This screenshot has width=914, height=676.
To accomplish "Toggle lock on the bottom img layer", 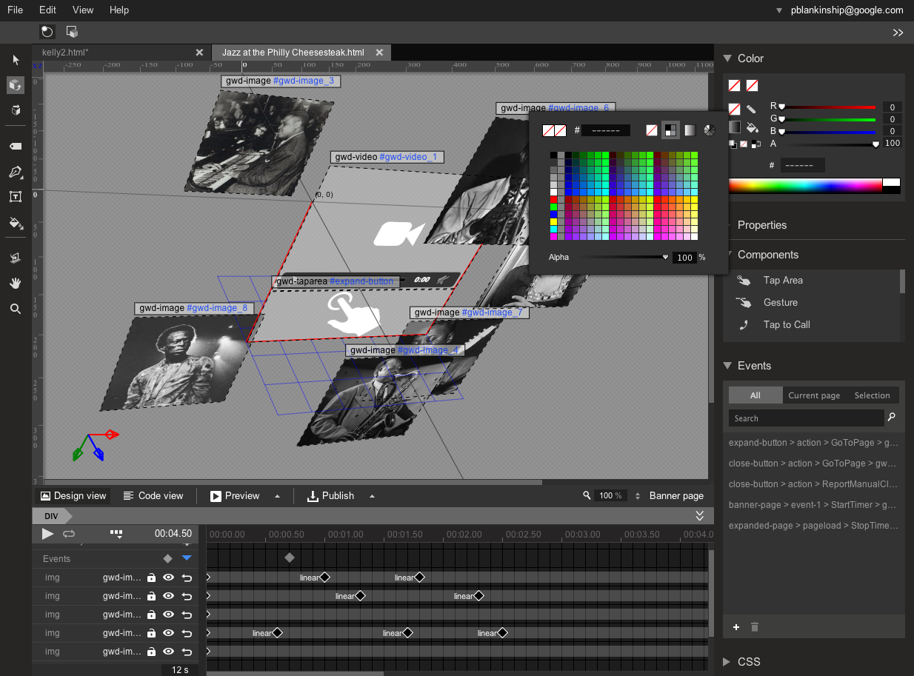I will (x=151, y=652).
